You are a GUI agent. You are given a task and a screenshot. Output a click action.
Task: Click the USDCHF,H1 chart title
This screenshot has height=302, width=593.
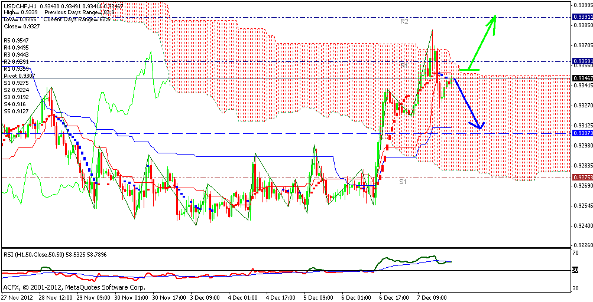tap(19, 5)
